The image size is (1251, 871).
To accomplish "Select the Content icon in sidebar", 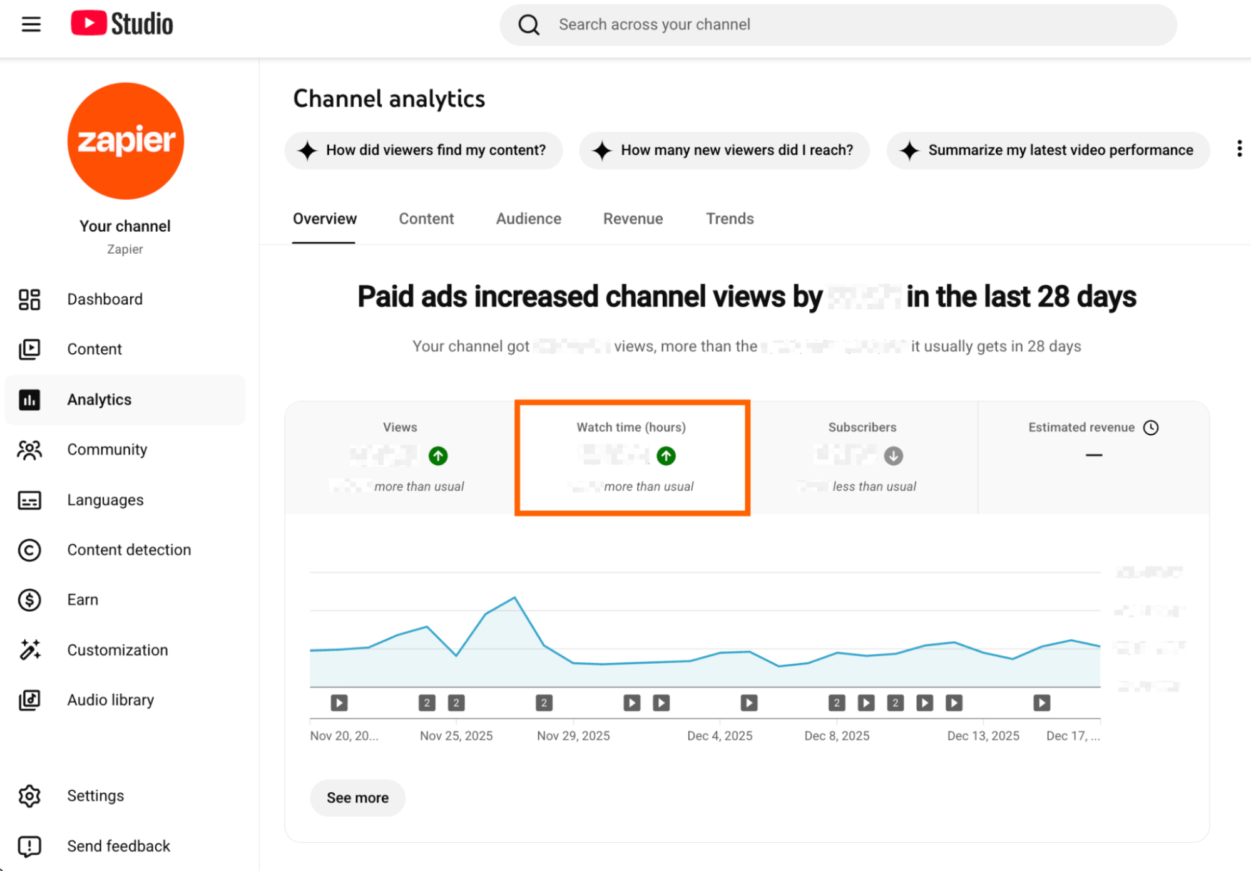I will pos(29,349).
